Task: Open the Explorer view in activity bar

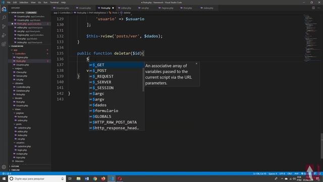Action: [x=4, y=9]
